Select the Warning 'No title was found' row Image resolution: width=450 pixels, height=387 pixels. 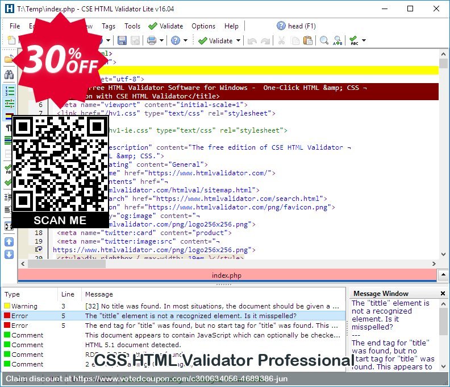pos(174,306)
